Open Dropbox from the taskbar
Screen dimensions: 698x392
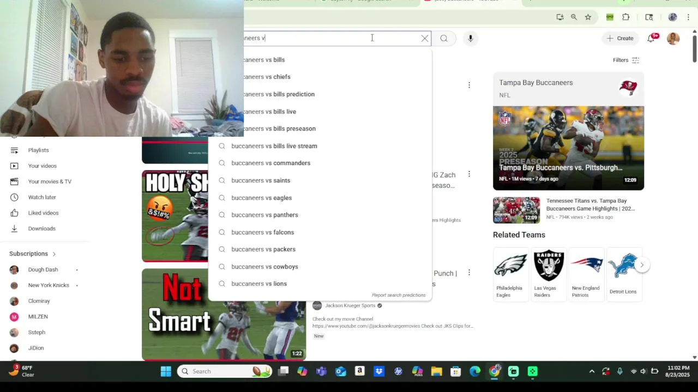pos(379,371)
